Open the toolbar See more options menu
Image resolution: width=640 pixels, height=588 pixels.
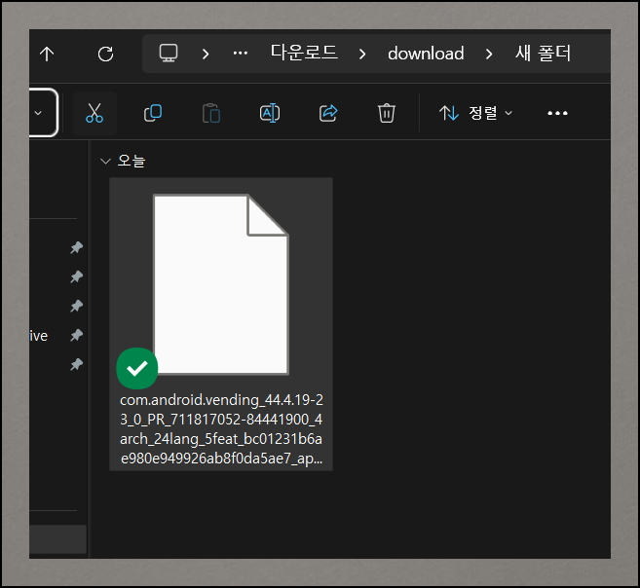[557, 113]
